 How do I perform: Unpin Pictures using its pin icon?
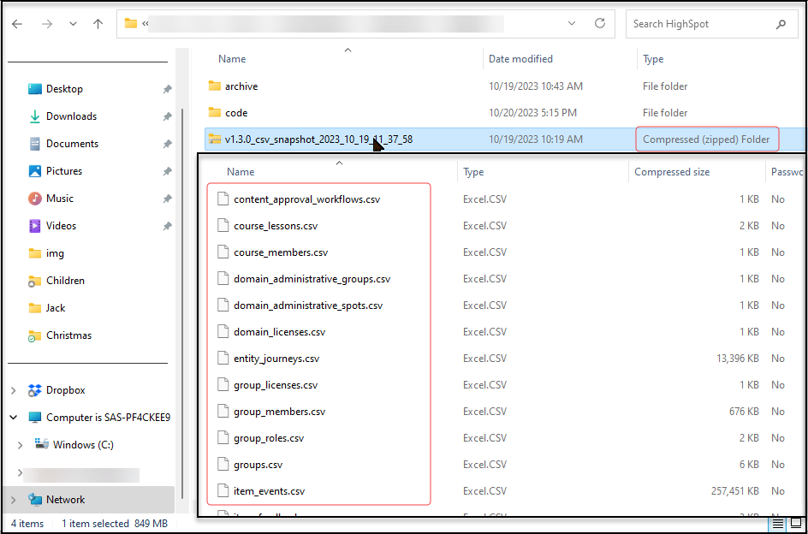(167, 171)
